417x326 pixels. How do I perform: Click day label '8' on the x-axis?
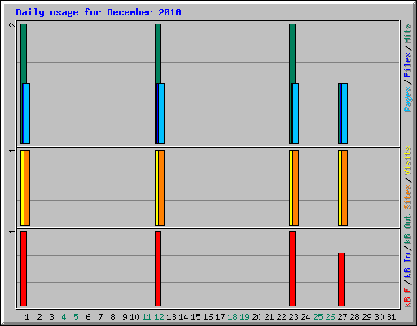[112, 317]
